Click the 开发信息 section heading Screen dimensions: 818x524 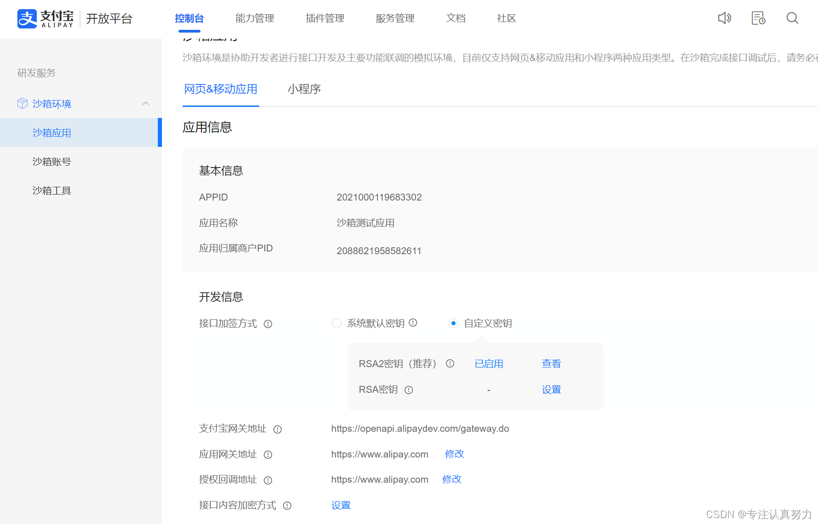[221, 297]
